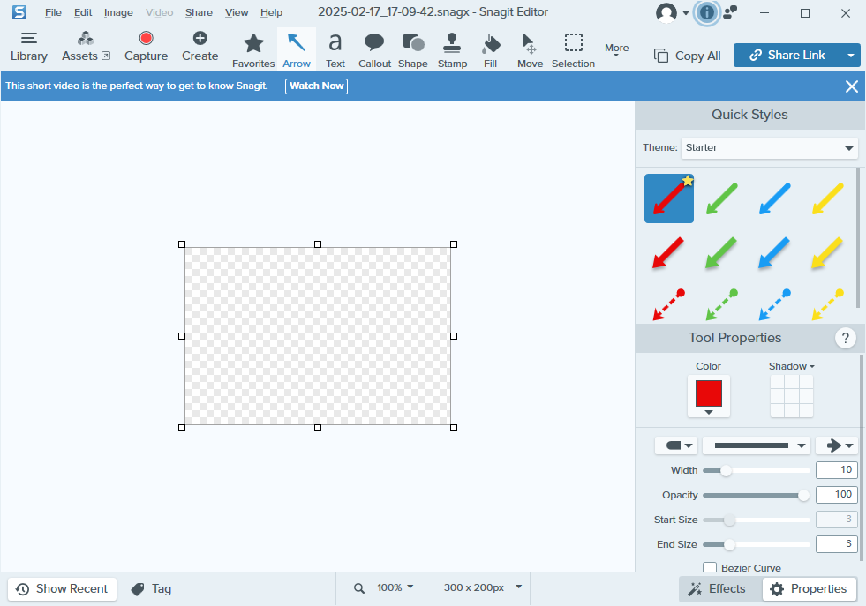Screen dimensions: 866x606
Task: Pick the yellow arrow style in first row
Action: pyautogui.click(x=828, y=198)
